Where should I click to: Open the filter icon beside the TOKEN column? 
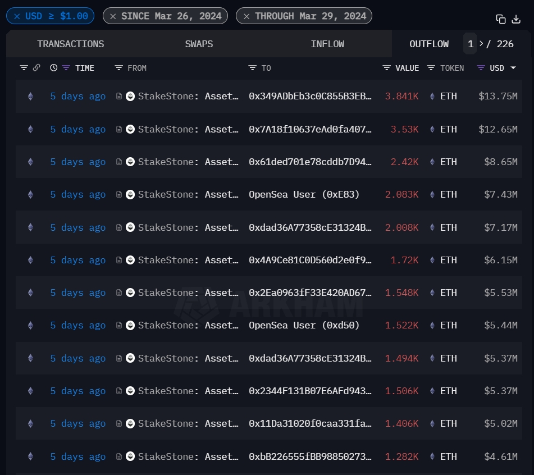tap(431, 68)
